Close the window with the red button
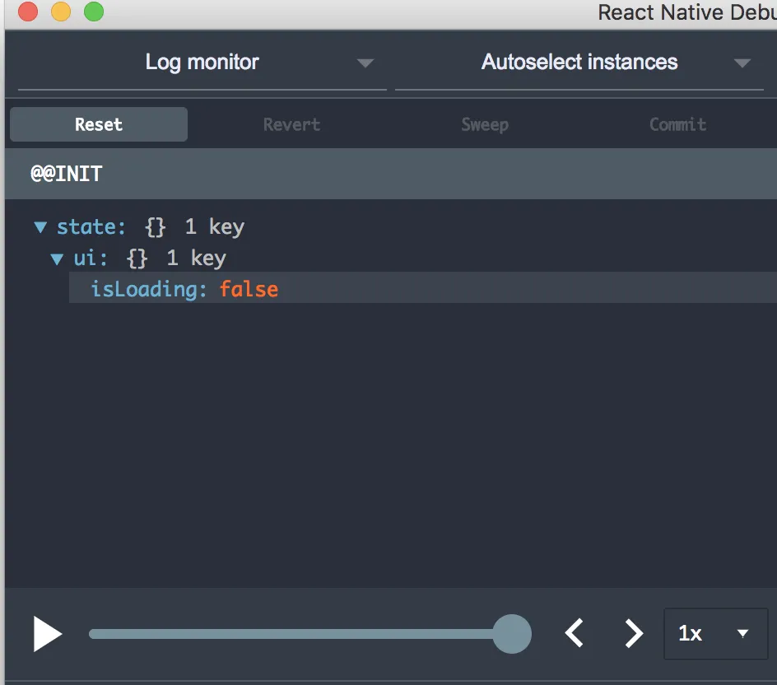This screenshot has height=685, width=777. (x=28, y=12)
